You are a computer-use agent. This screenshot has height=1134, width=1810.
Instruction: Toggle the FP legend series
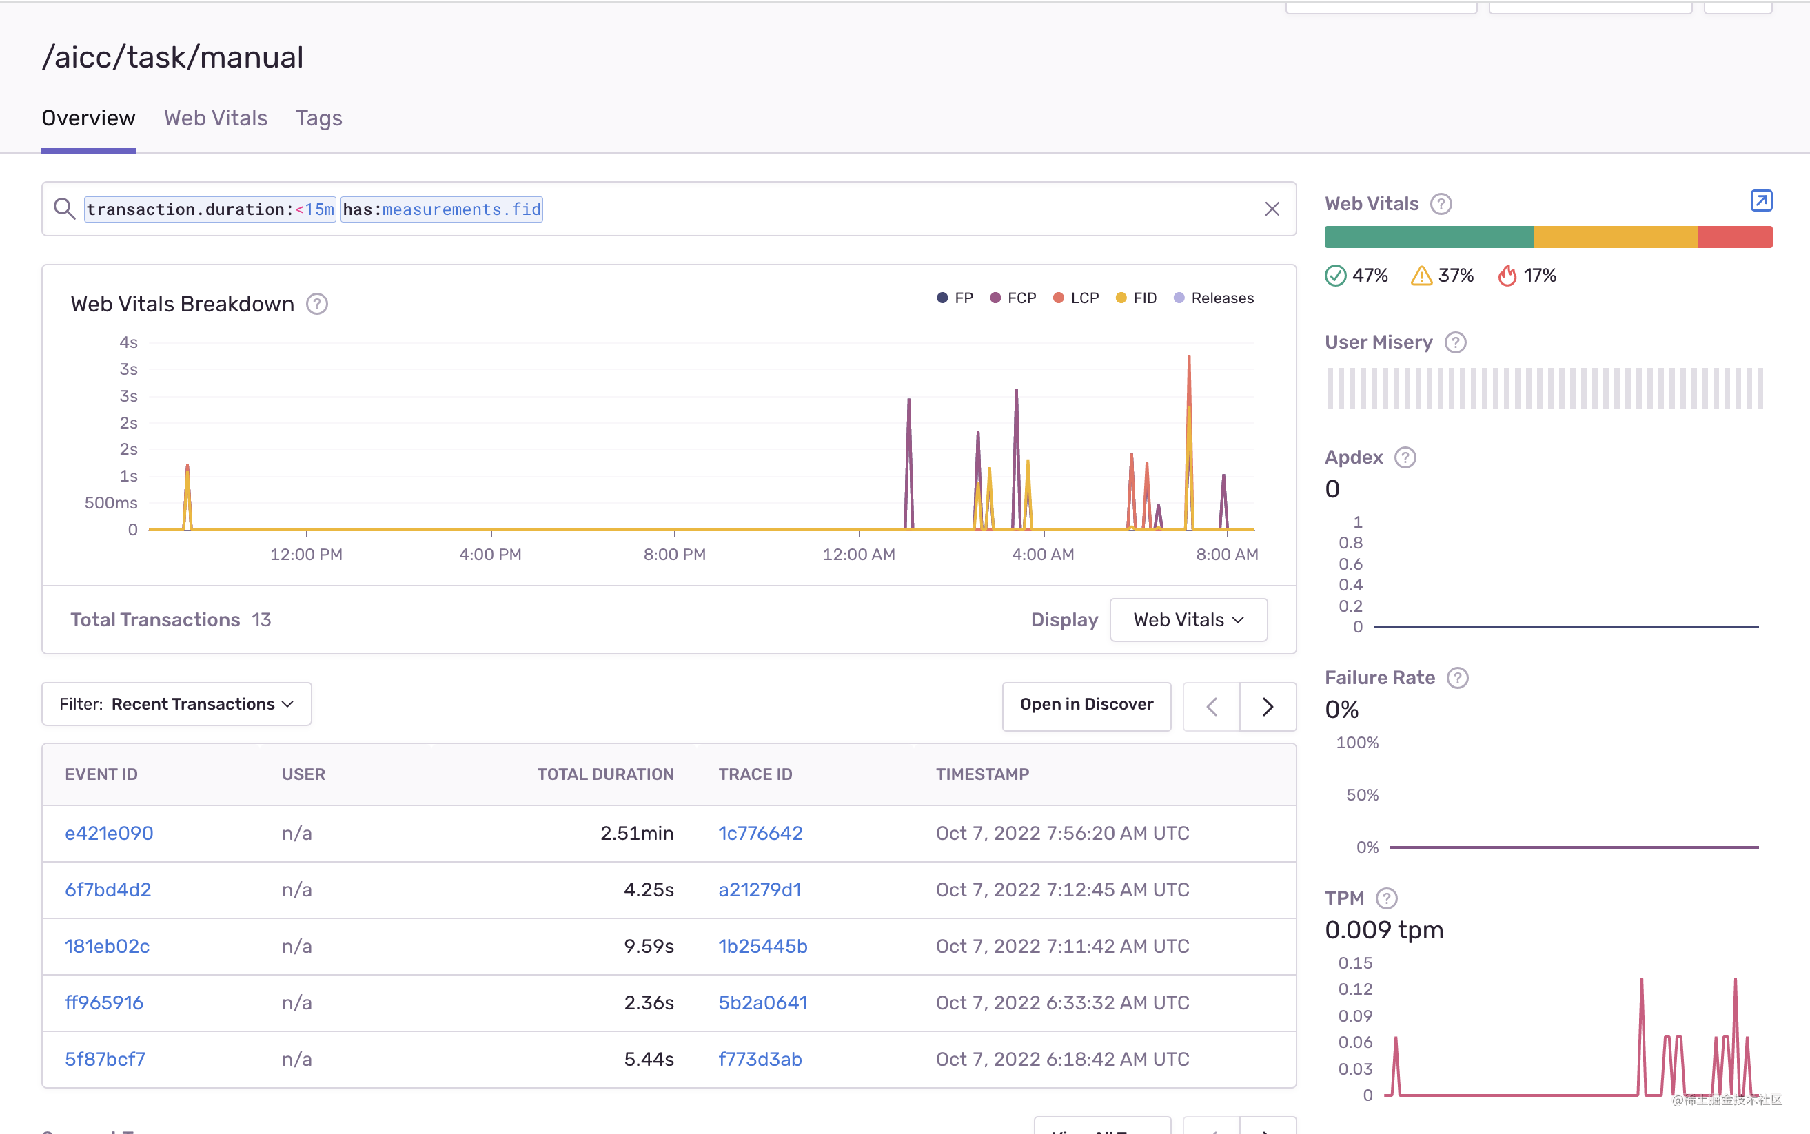pos(955,298)
